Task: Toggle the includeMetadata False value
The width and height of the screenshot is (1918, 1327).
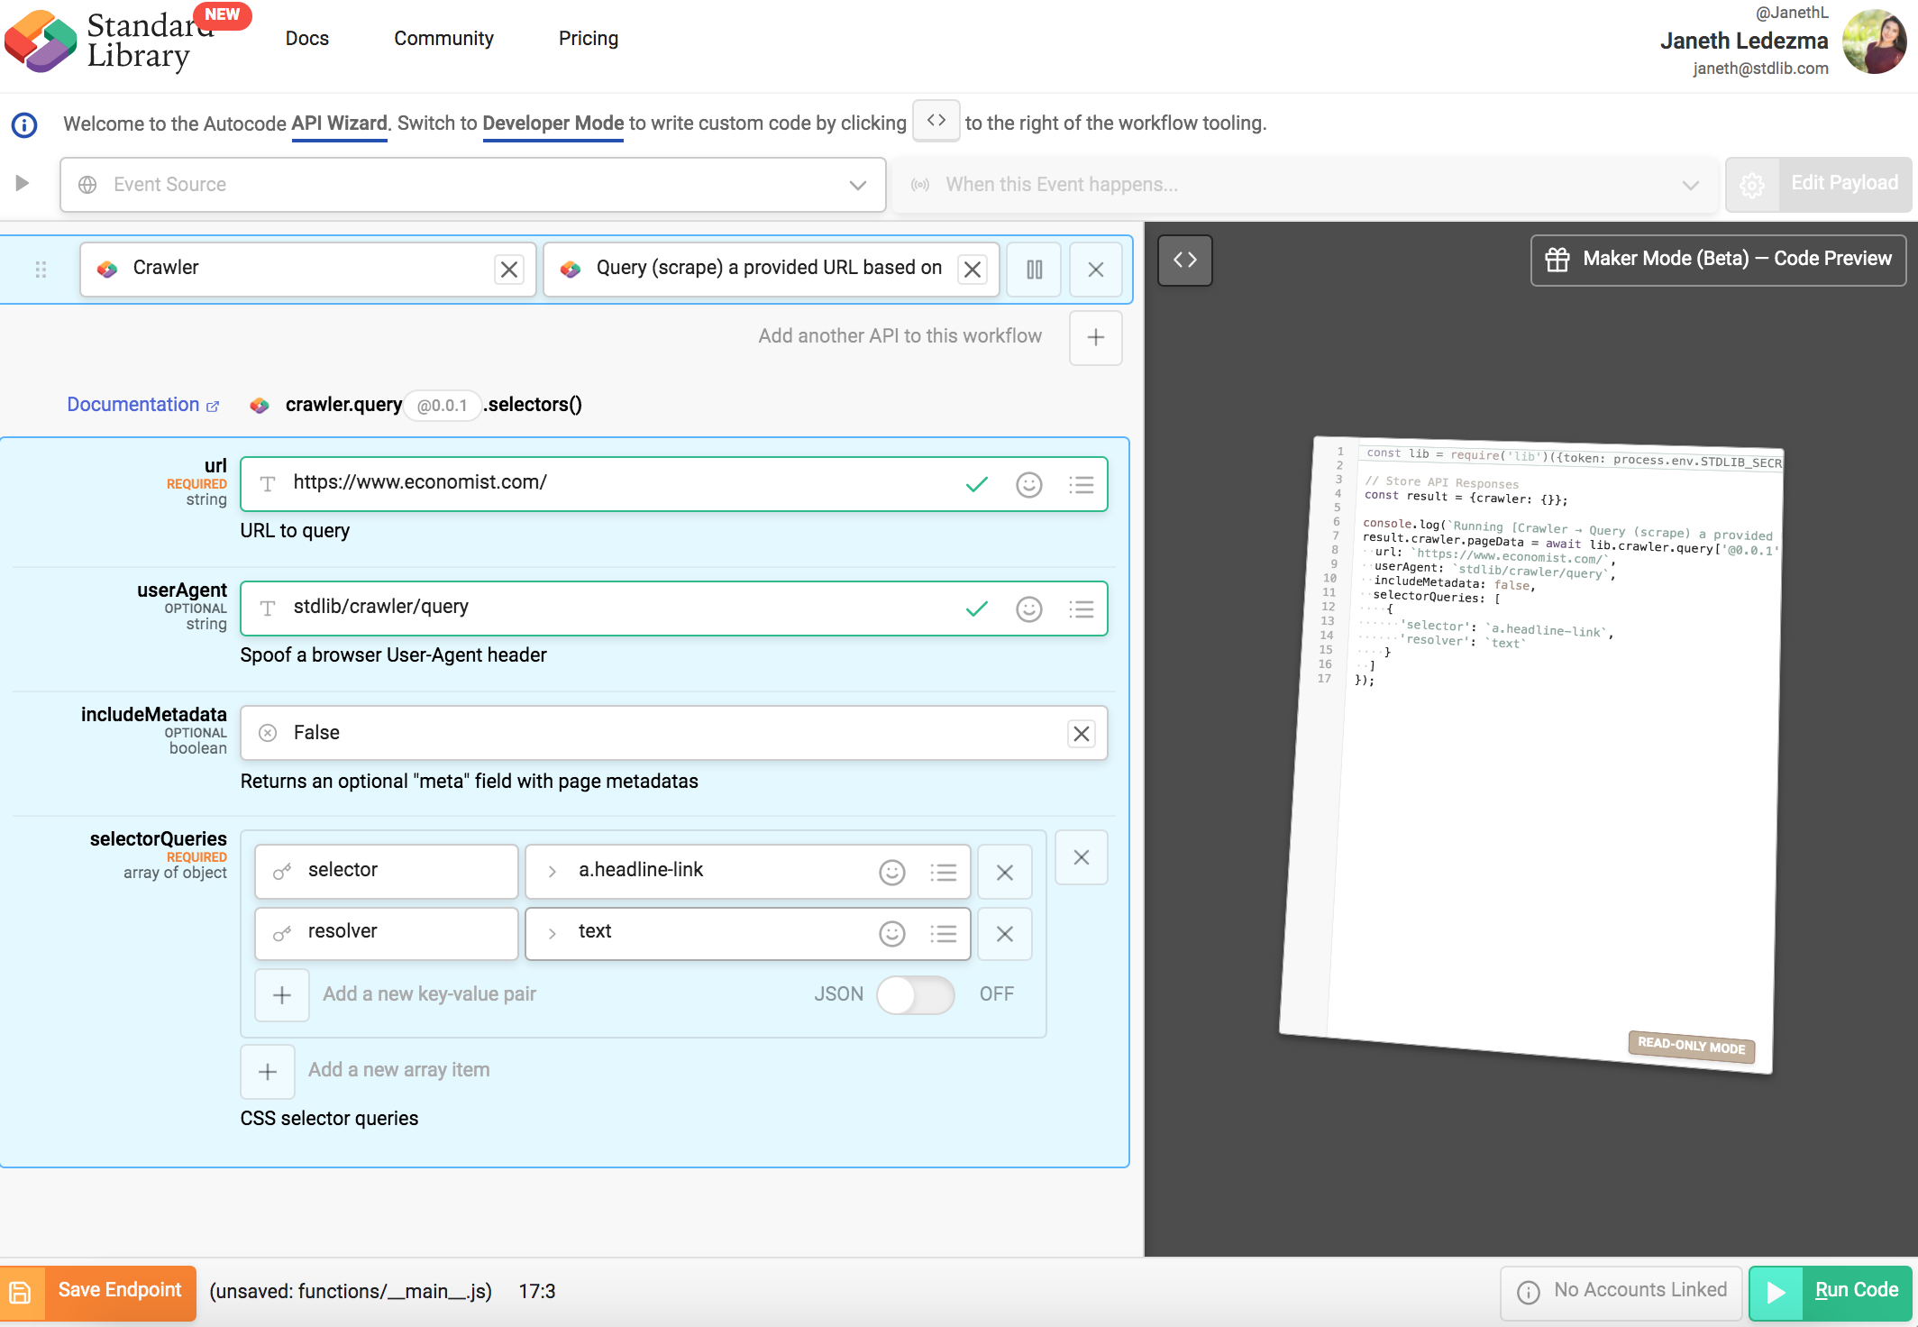Action: (x=673, y=733)
